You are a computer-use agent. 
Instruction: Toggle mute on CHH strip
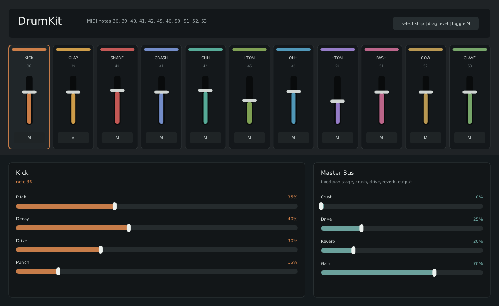205,138
